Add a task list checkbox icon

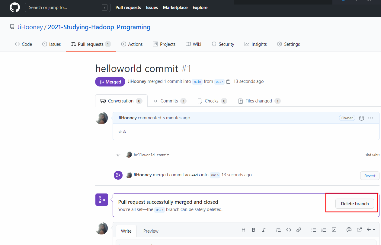(x=334, y=230)
